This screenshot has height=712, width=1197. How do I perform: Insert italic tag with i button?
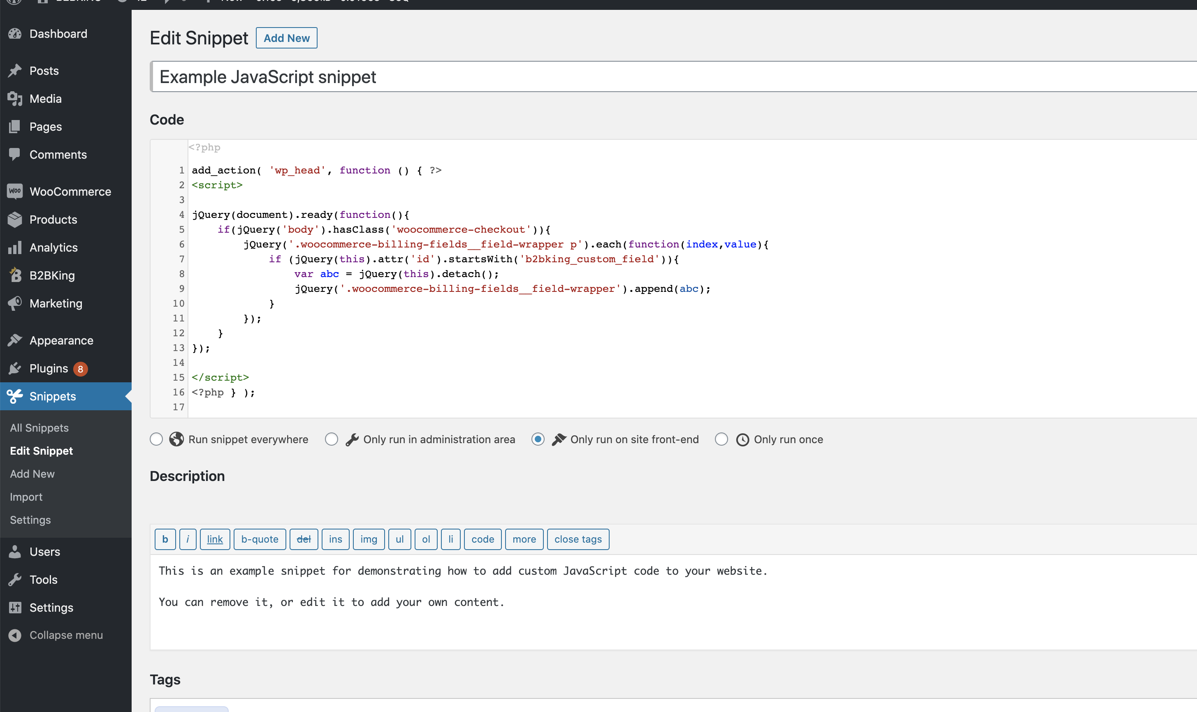(188, 539)
